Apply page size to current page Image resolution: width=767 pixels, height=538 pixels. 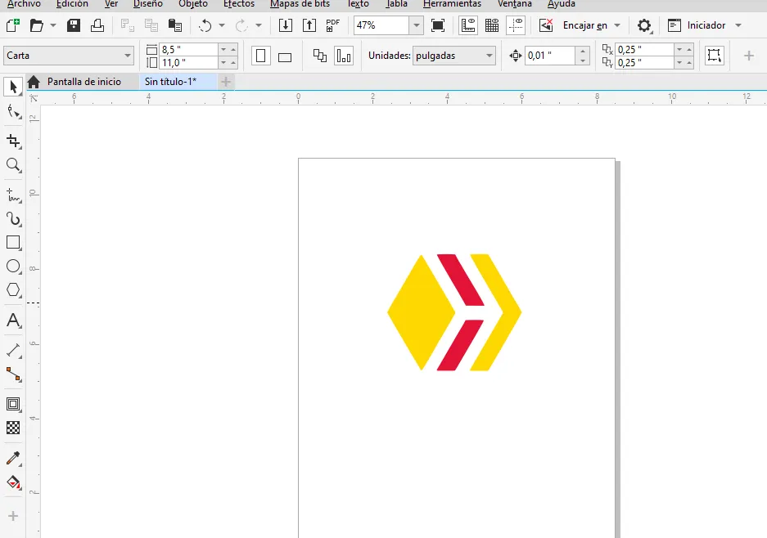344,56
